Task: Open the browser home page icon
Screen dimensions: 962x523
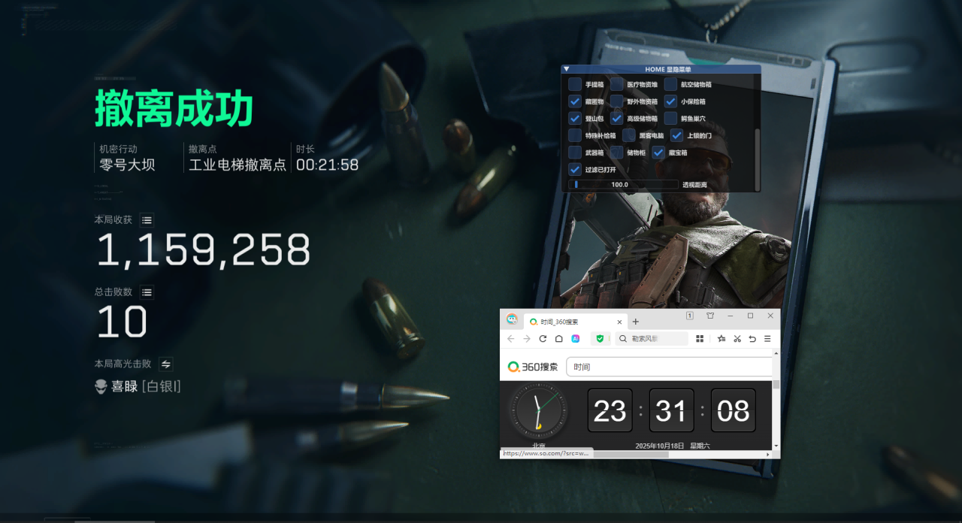Action: click(x=559, y=338)
